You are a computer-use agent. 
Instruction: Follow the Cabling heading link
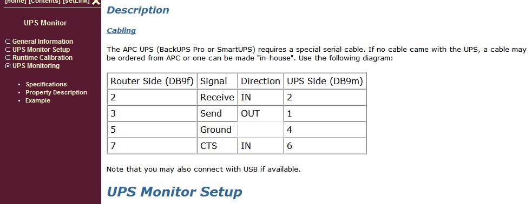click(121, 31)
